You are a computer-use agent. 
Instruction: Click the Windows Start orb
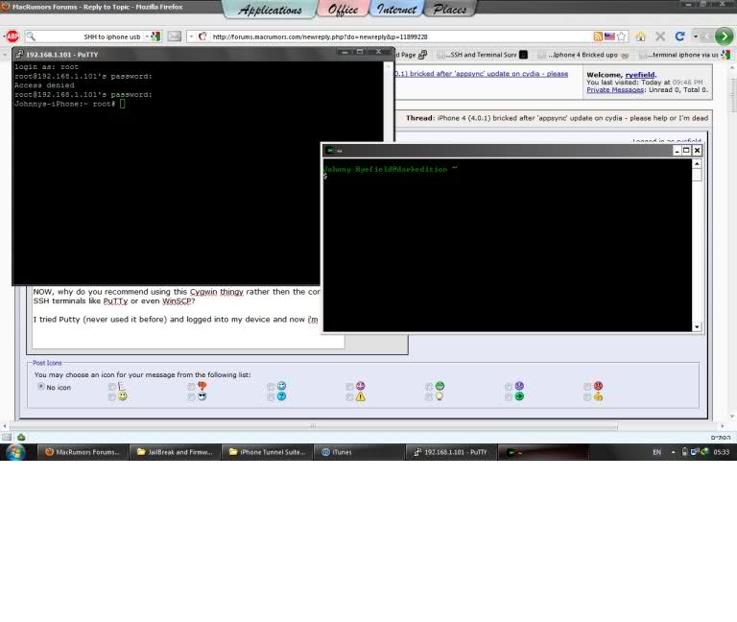15,452
